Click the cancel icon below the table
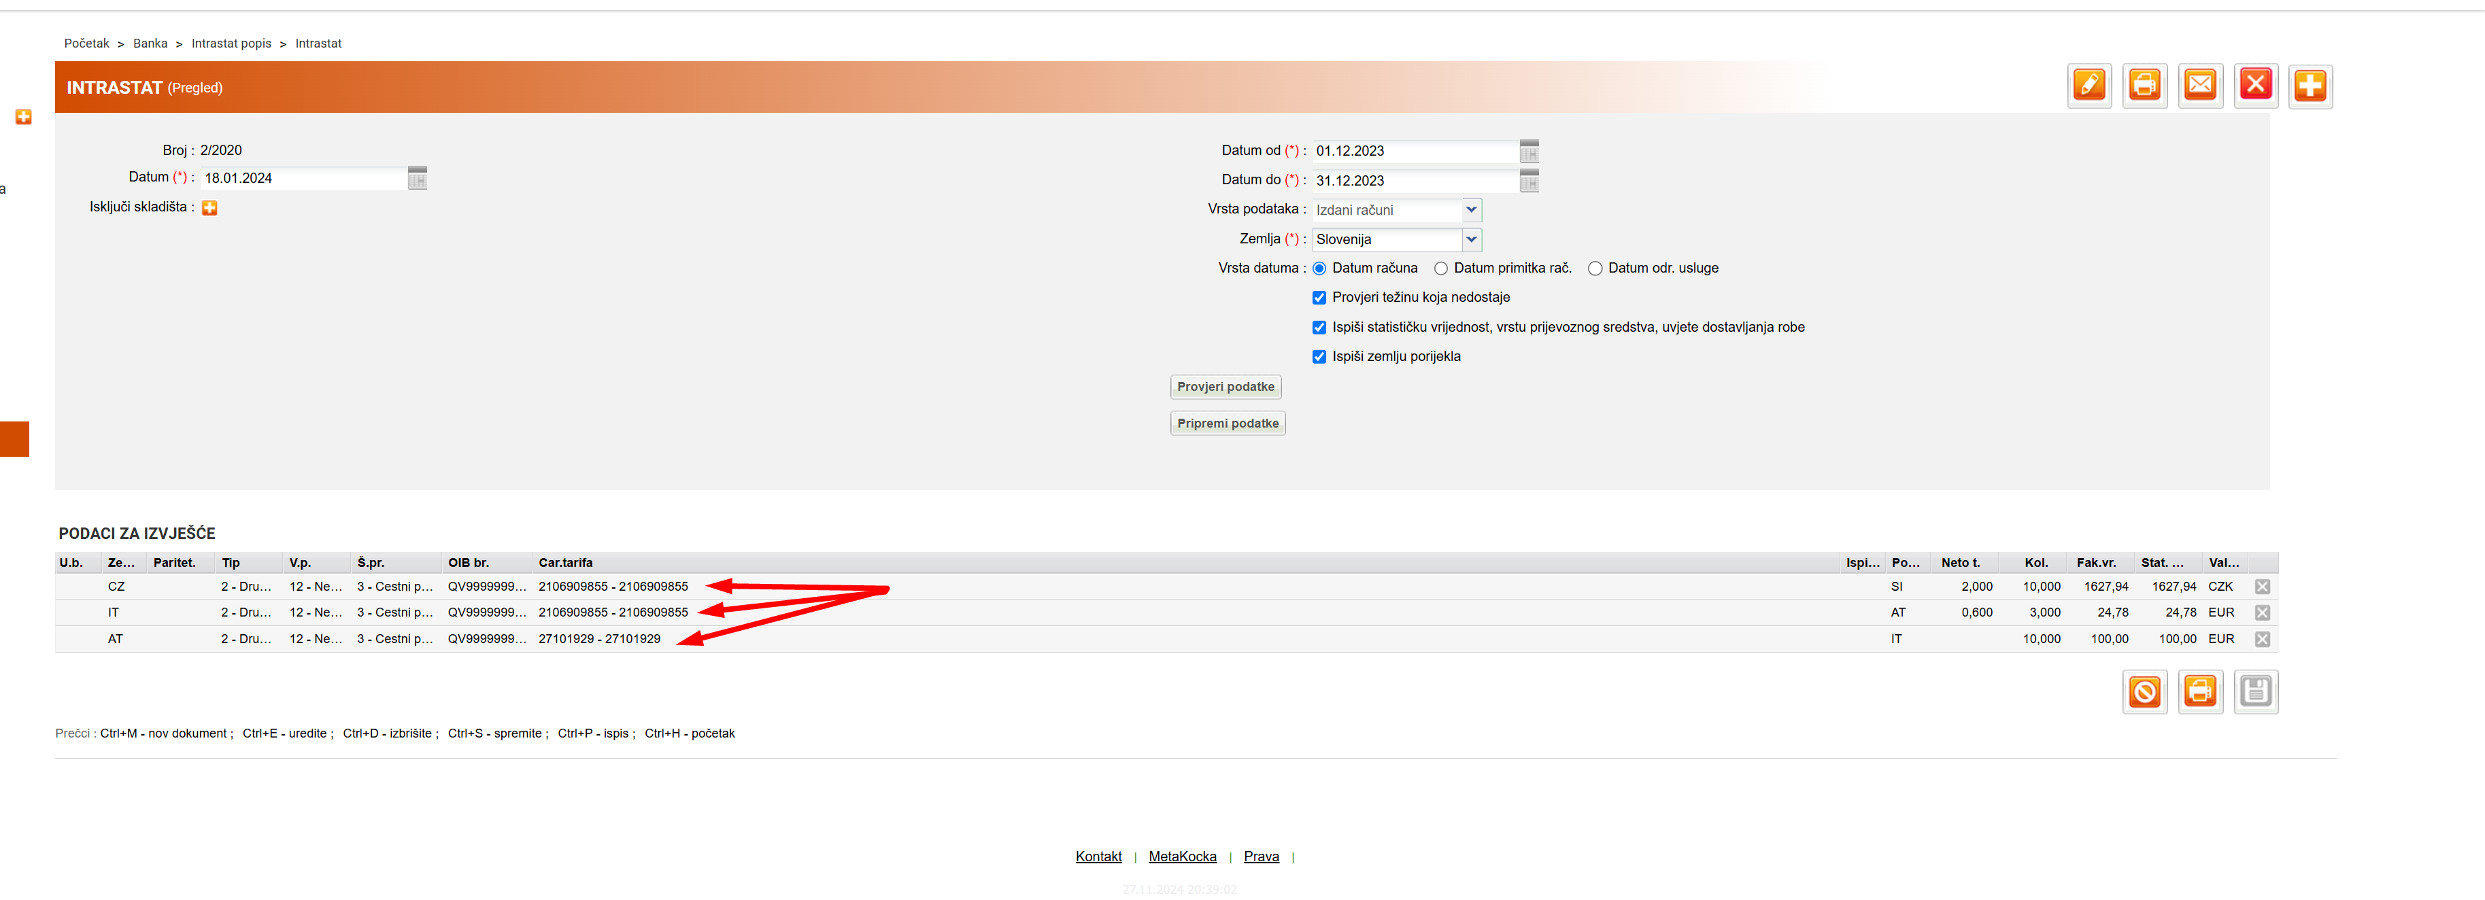2485x900 pixels. point(2144,691)
